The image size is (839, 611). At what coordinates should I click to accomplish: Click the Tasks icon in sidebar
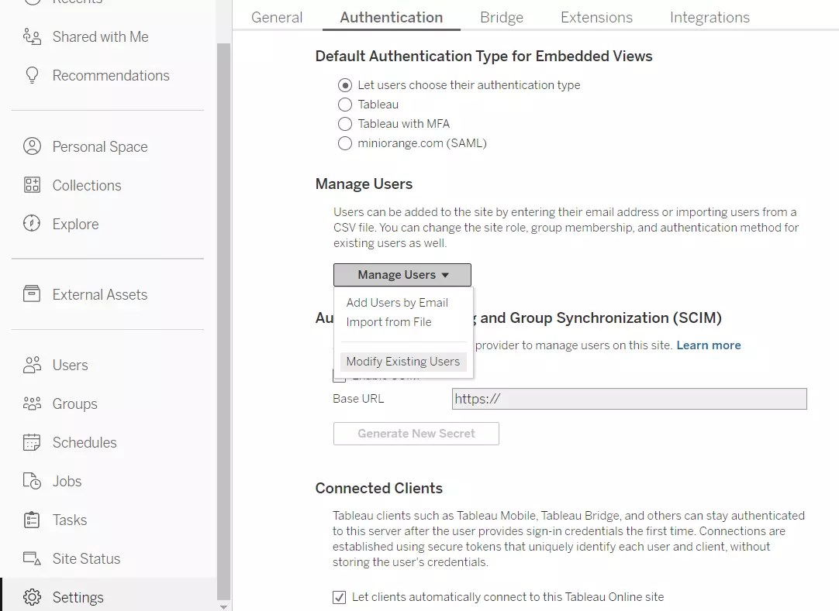pos(32,520)
